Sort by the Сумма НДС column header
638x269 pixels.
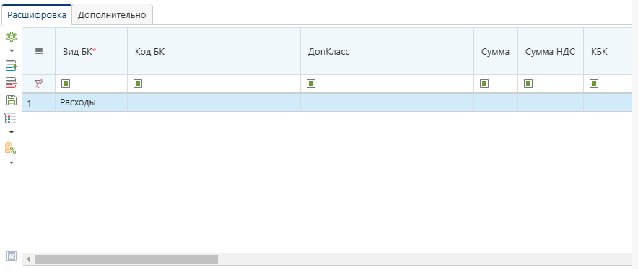click(x=550, y=52)
